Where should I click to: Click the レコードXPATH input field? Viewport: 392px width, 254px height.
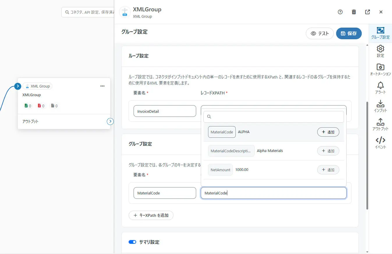(274, 107)
